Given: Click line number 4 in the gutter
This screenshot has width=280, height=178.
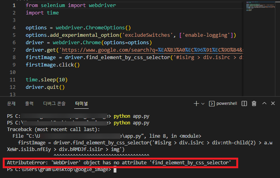Looking at the screenshot, I should (14, 28).
